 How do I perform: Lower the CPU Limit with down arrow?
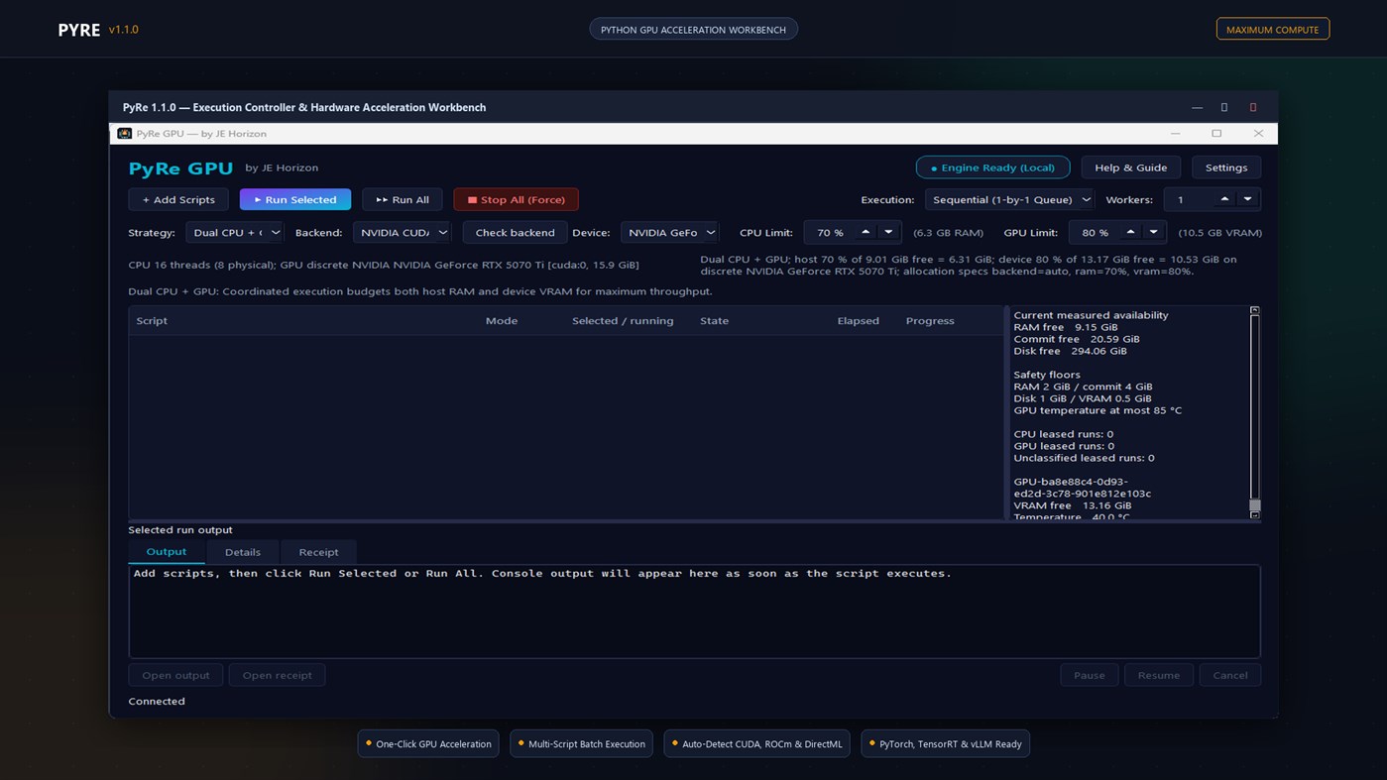(888, 232)
